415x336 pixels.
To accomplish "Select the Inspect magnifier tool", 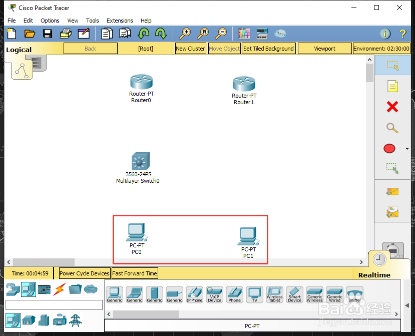I will [x=392, y=128].
